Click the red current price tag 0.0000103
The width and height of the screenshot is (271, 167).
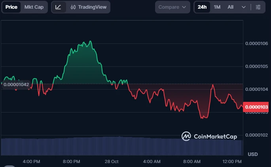(x=256, y=107)
